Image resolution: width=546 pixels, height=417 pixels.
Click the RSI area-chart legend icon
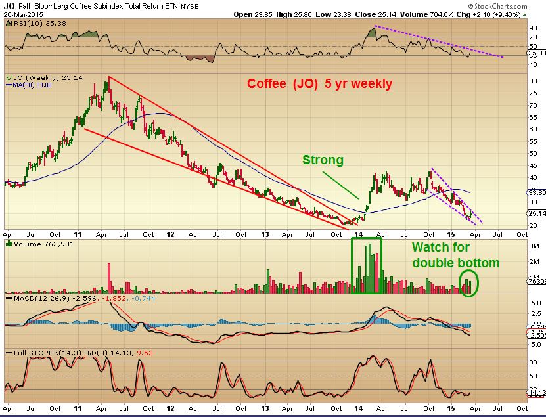pos(8,24)
